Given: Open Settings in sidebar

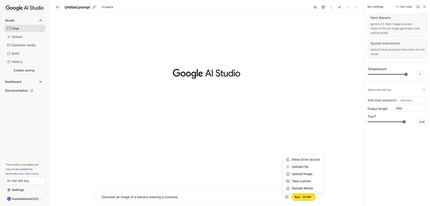Looking at the screenshot, I should [25, 190].
